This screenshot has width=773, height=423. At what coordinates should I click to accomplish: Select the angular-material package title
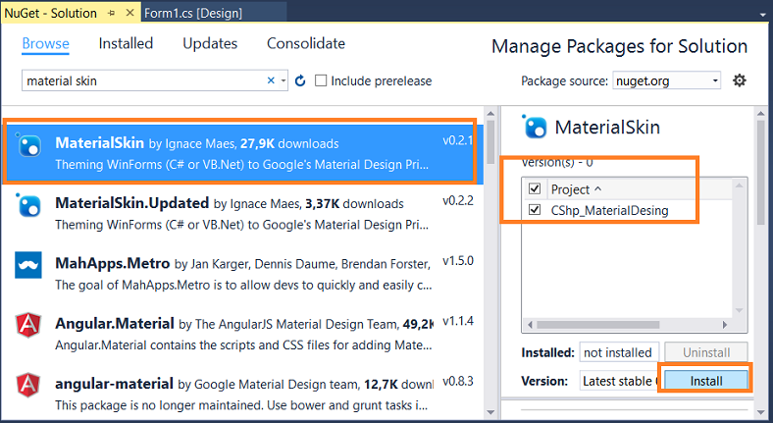point(115,384)
